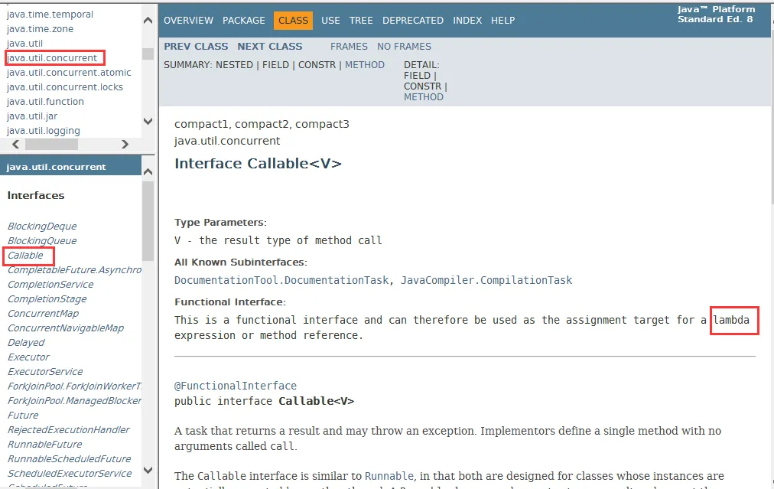This screenshot has width=774, height=489.
Task: Click the package list scroll-down arrow
Action: tap(148, 121)
